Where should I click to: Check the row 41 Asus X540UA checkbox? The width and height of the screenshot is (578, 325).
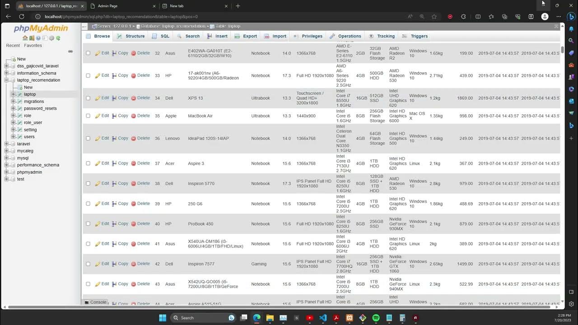coord(88,244)
